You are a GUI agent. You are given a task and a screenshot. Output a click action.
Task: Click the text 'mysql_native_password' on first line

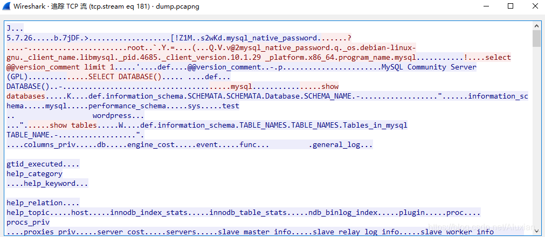point(272,38)
